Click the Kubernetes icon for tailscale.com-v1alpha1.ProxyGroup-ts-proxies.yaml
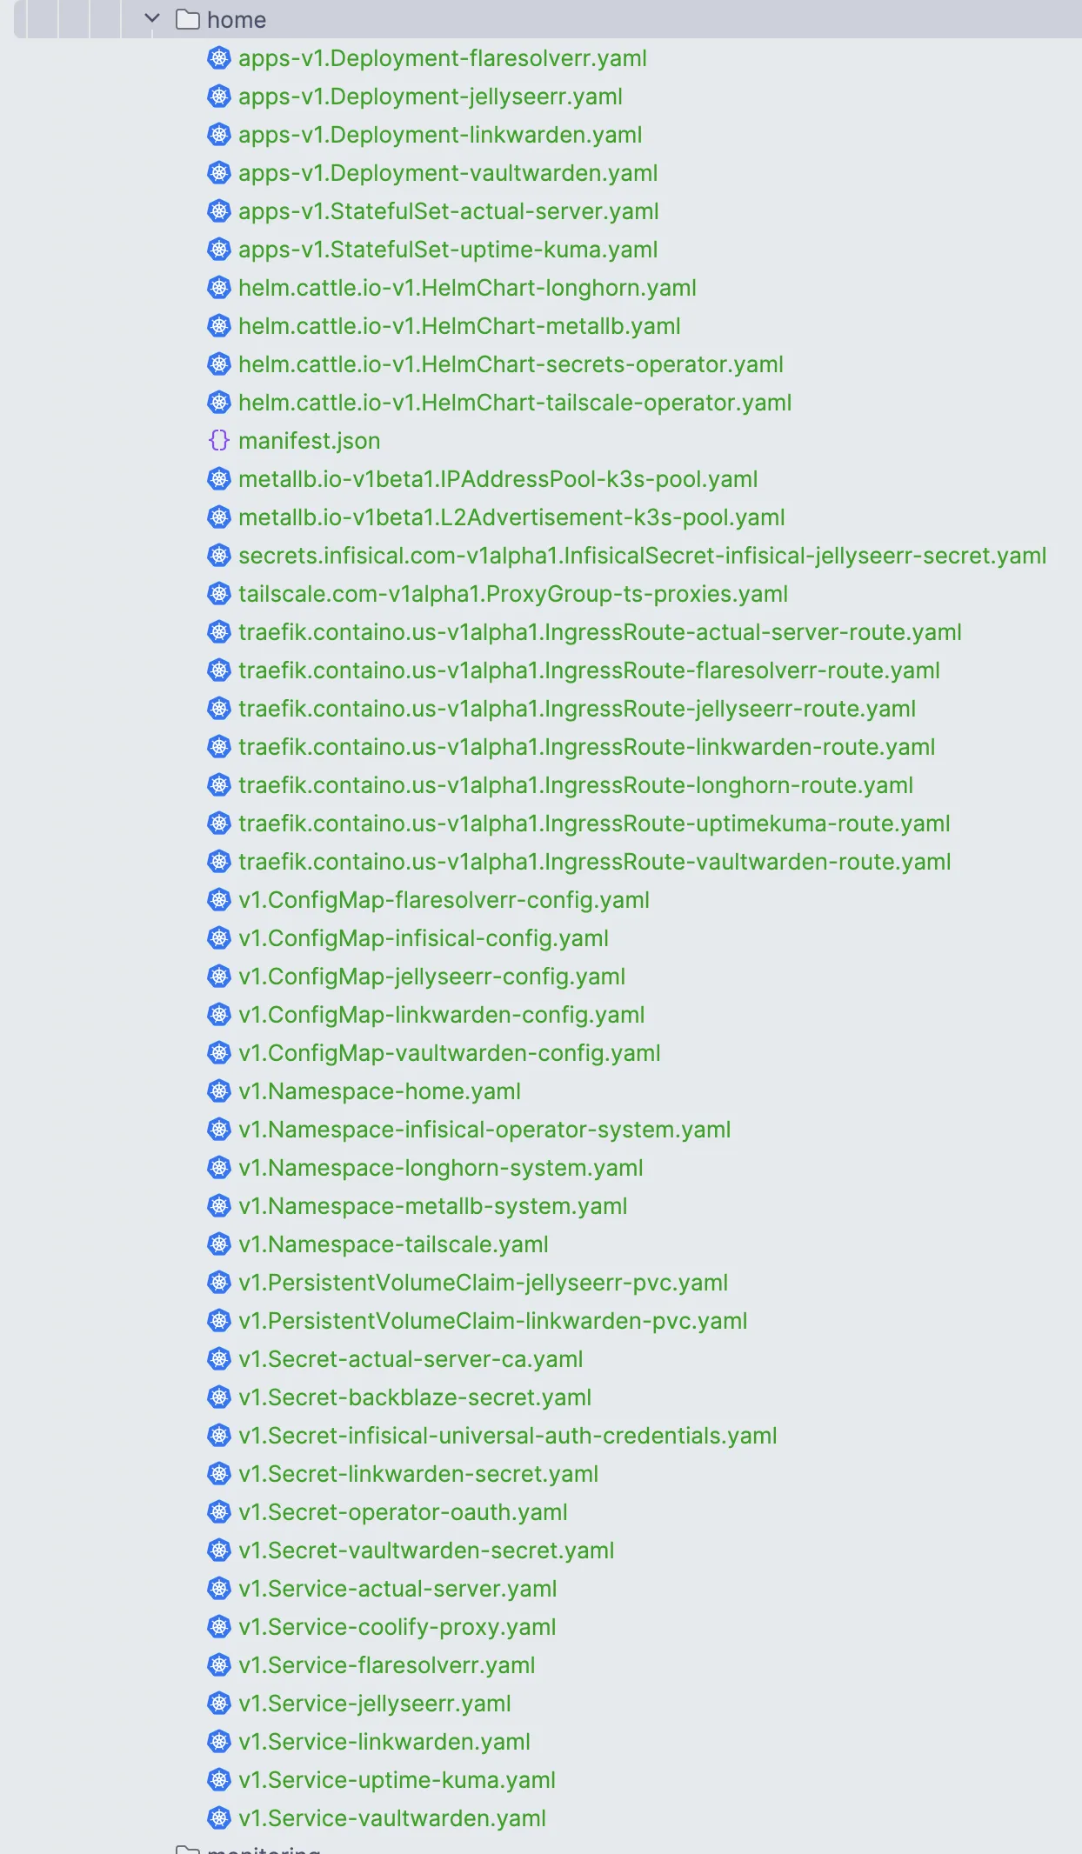Viewport: 1082px width, 1854px height. coord(217,594)
